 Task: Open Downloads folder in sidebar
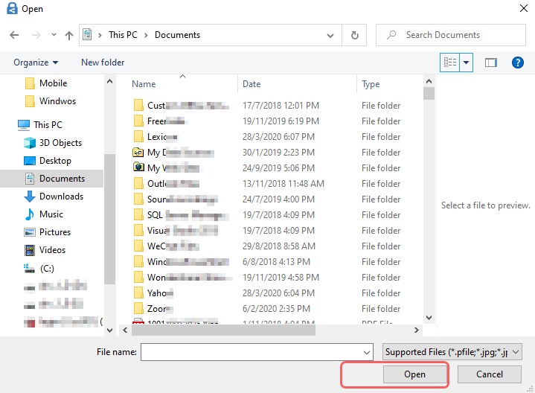pyautogui.click(x=61, y=196)
